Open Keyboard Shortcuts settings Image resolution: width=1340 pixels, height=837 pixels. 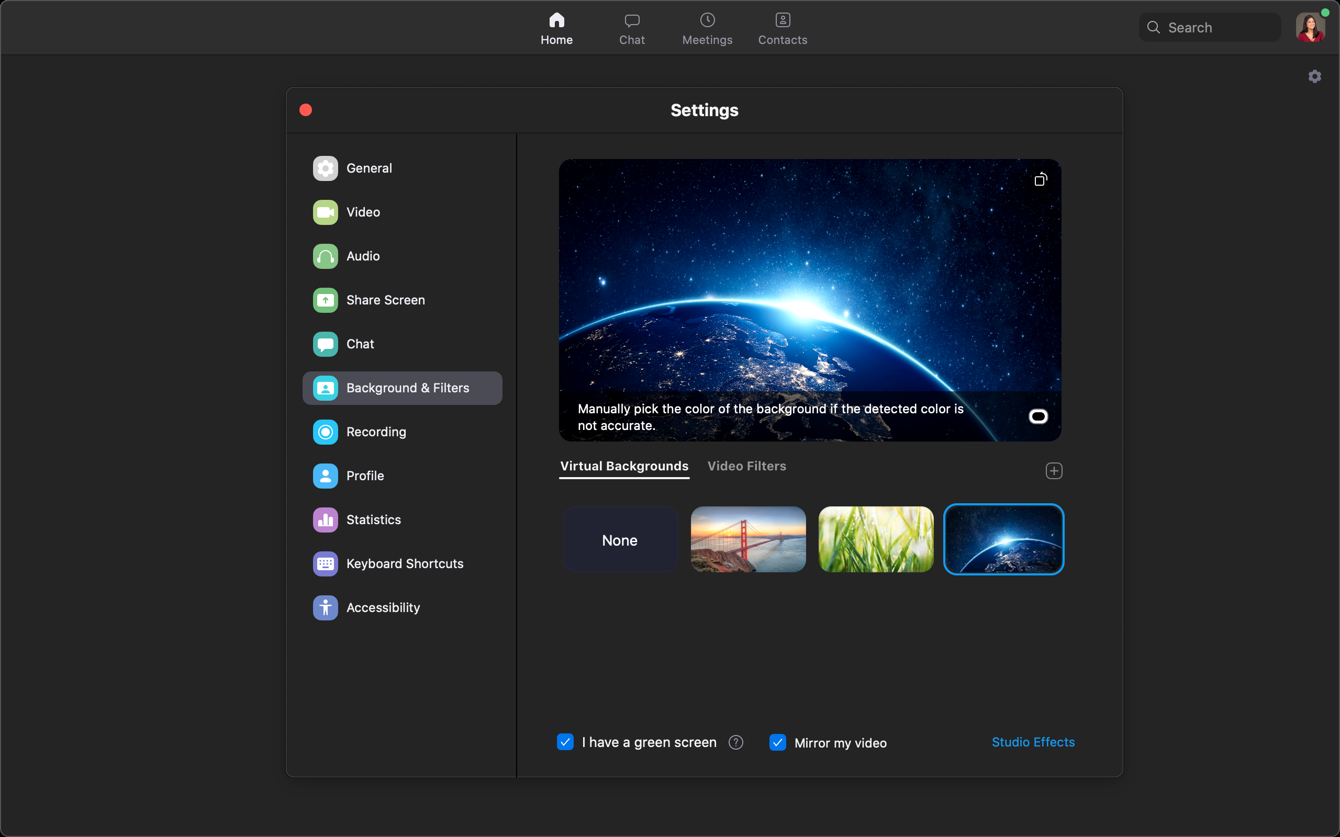[x=405, y=563]
